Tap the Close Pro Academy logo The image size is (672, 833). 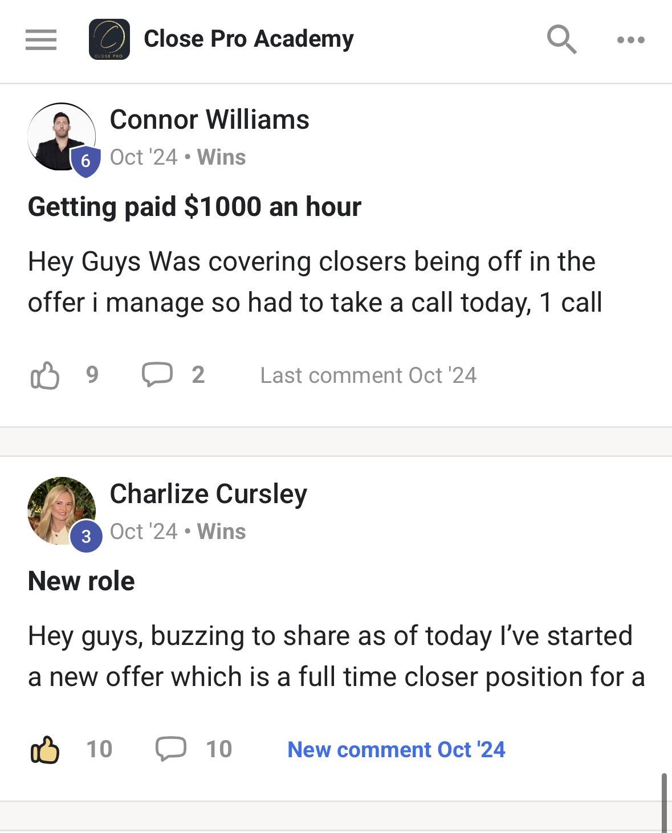pyautogui.click(x=109, y=39)
